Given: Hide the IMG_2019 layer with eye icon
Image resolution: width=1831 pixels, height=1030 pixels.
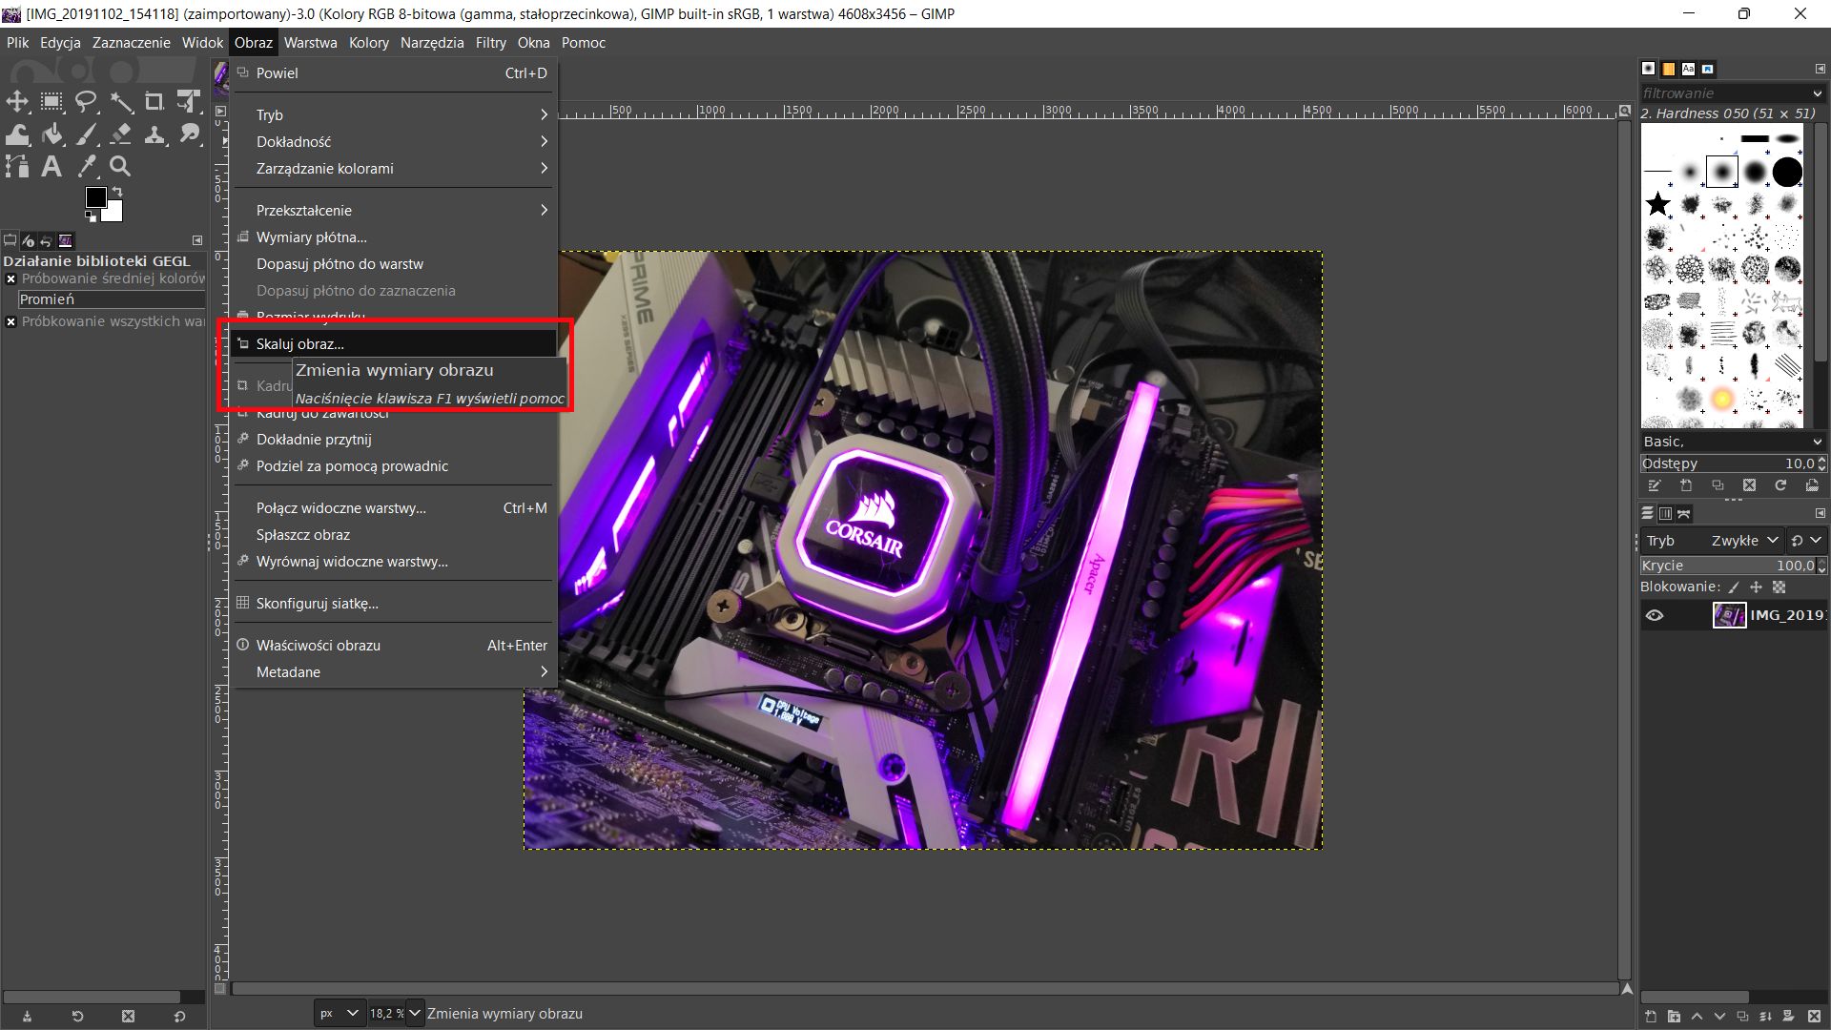Looking at the screenshot, I should [x=1655, y=615].
